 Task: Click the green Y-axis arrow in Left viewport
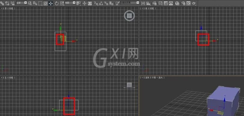click(55, 110)
